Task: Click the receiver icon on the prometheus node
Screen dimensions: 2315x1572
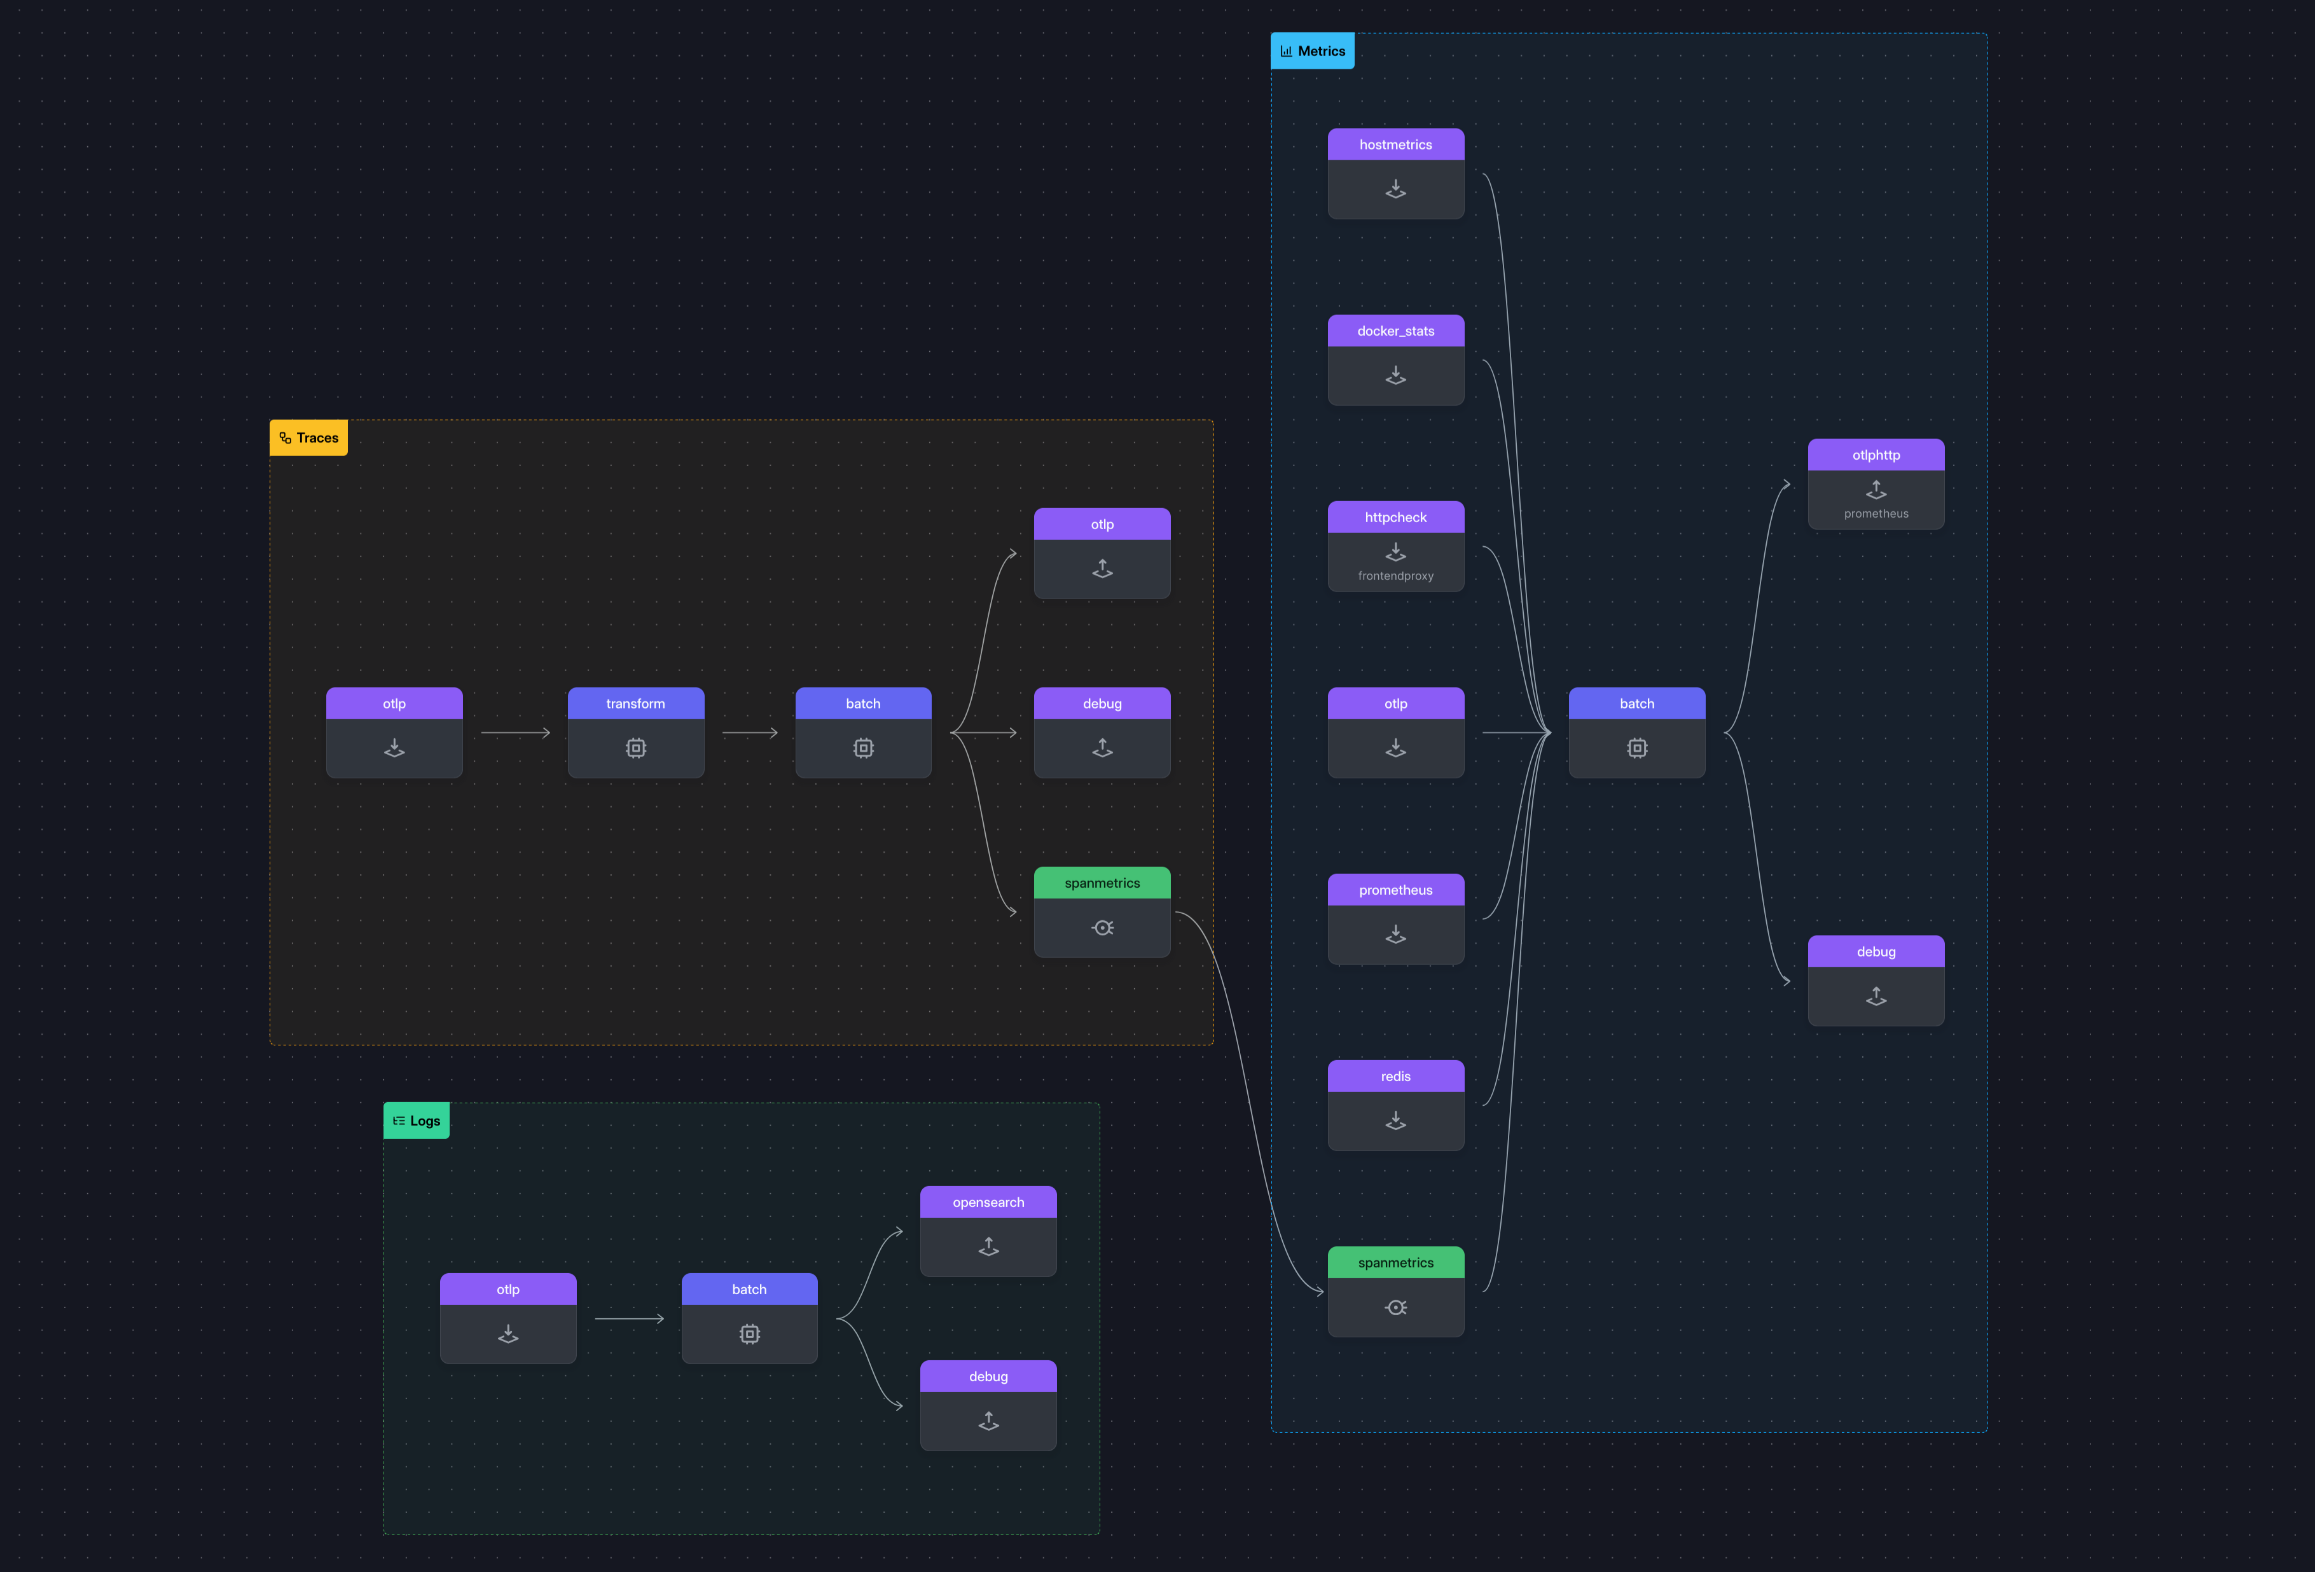Action: point(1395,934)
